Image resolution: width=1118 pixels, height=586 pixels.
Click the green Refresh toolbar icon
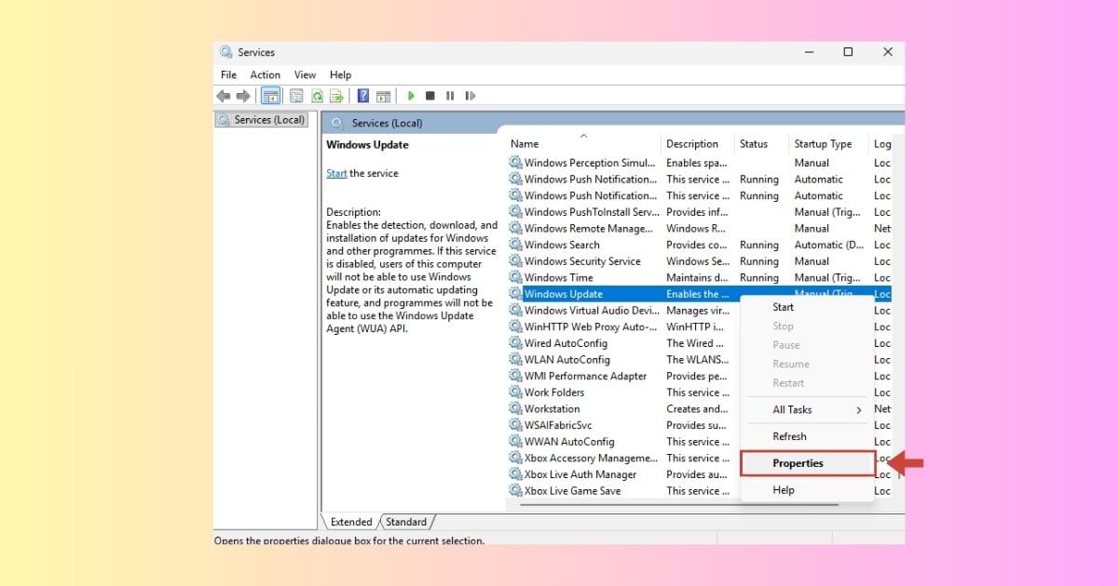pos(317,96)
